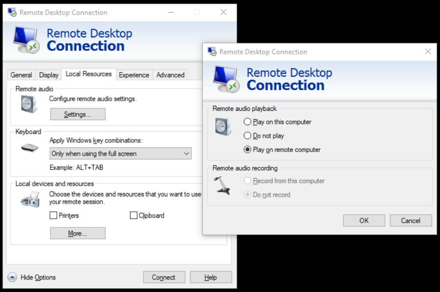
Task: Click the speaker icon under Remote audio
Action: coord(29,104)
